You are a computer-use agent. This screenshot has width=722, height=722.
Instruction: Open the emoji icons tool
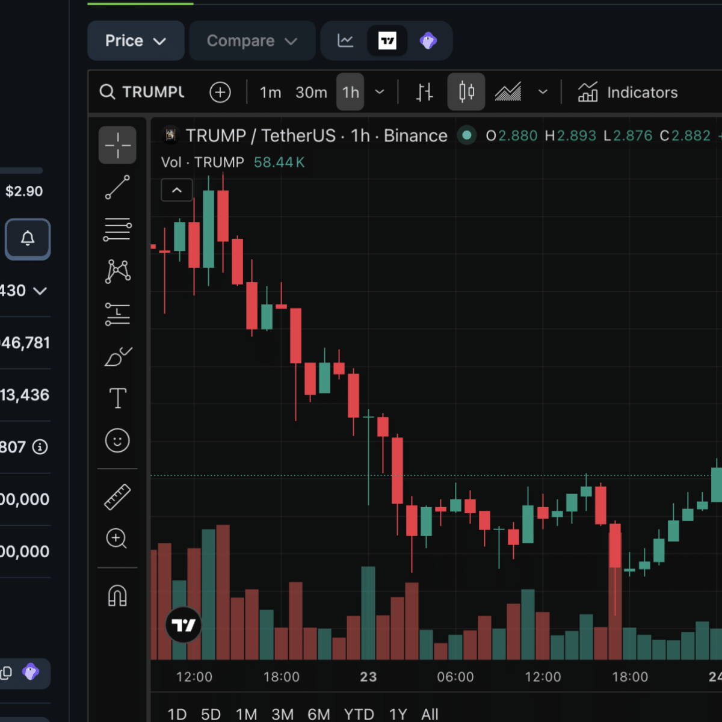[117, 440]
